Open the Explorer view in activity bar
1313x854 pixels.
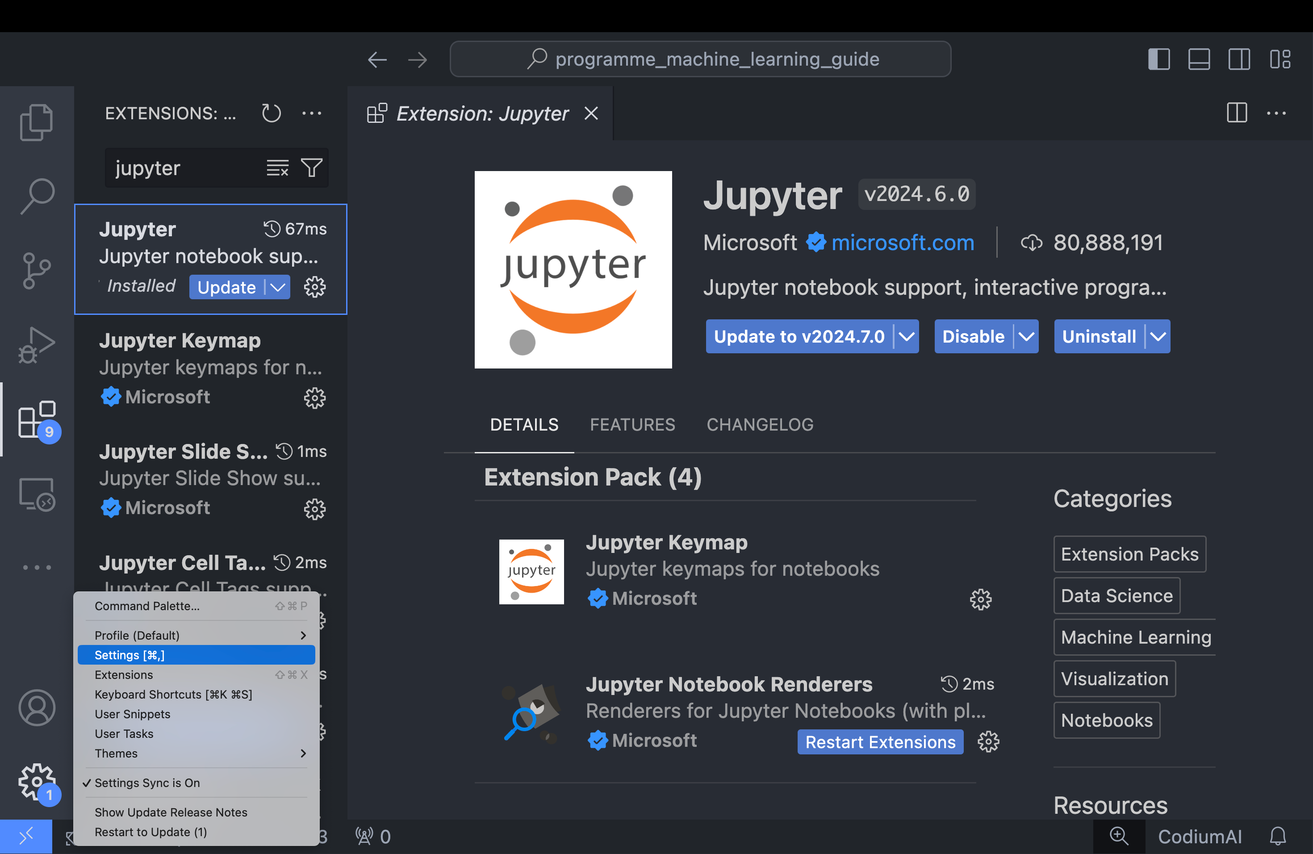[37, 122]
